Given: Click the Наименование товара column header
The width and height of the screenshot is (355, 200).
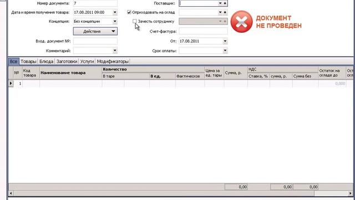Looking at the screenshot, I should [71, 73].
